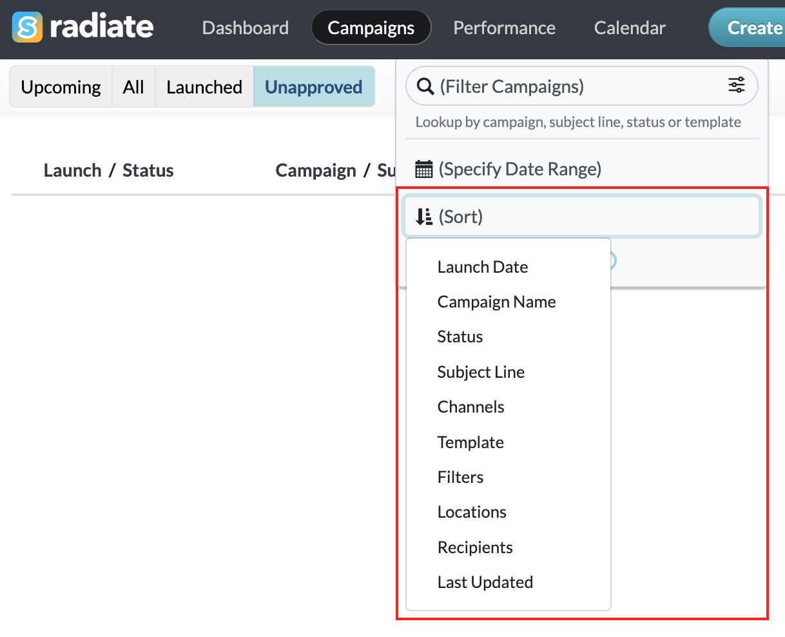
Task: Select Subject Line sort option
Action: point(481,372)
